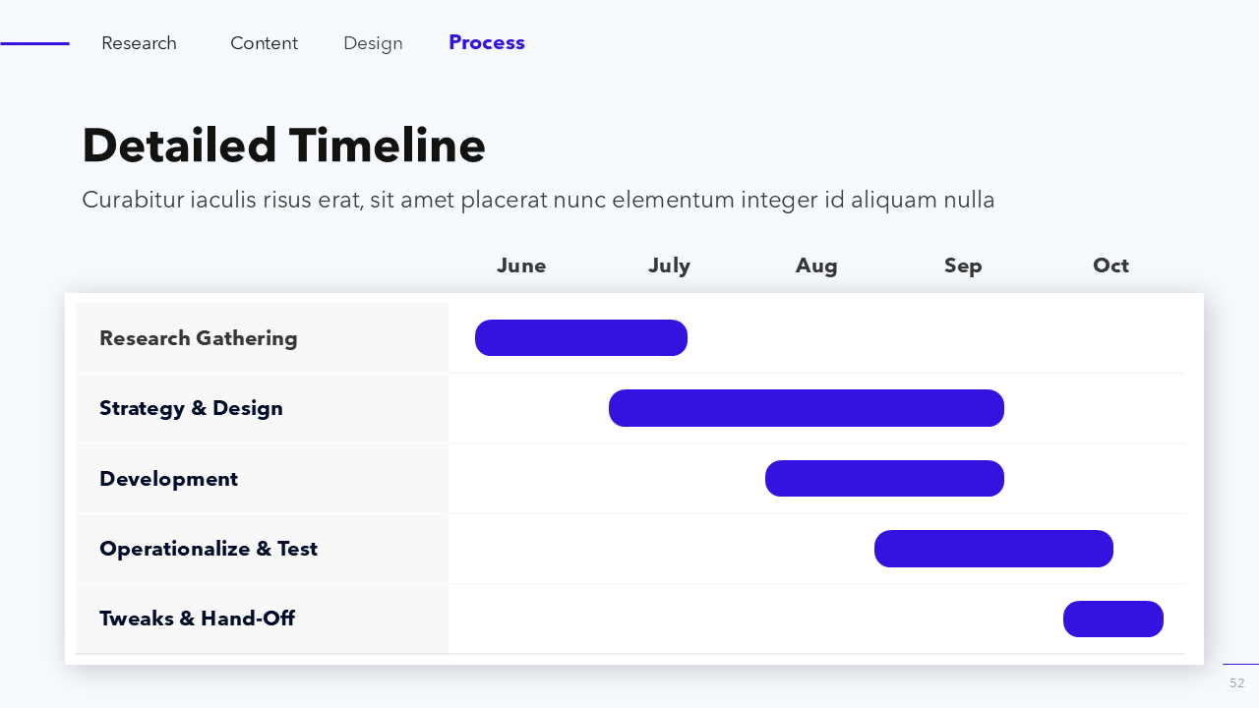Click the Development timeline bar
The height and width of the screenshot is (708, 1259).
884,479
